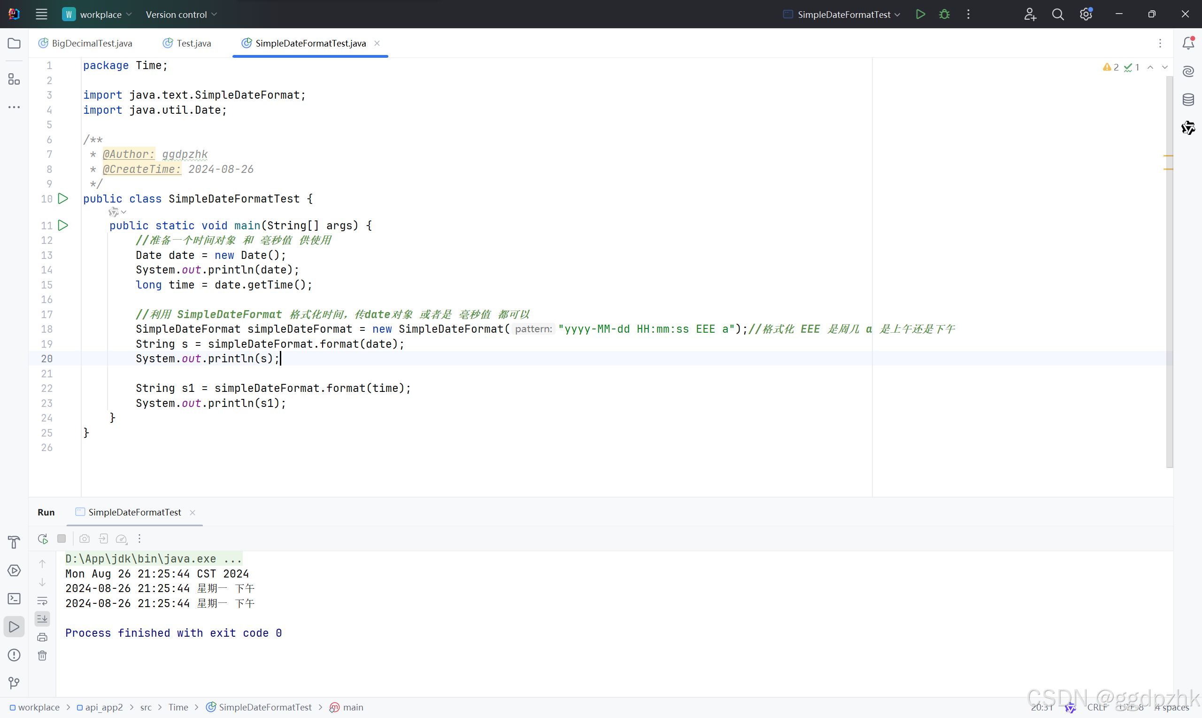The height and width of the screenshot is (718, 1202).
Task: Open the Terminal tool window
Action: click(x=14, y=599)
